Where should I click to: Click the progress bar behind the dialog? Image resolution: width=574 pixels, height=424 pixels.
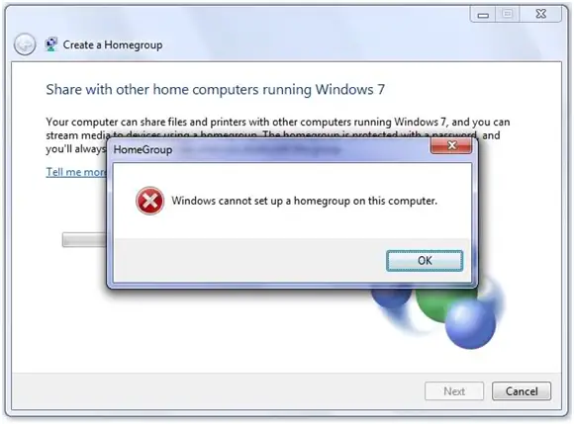84,240
